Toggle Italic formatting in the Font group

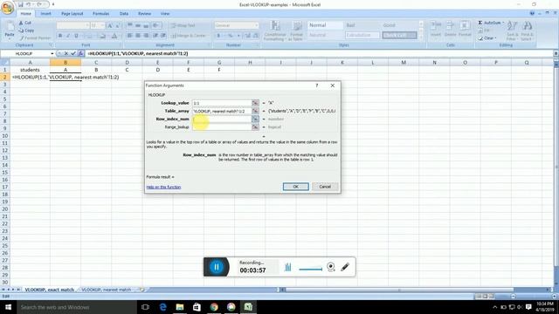tap(68, 36)
